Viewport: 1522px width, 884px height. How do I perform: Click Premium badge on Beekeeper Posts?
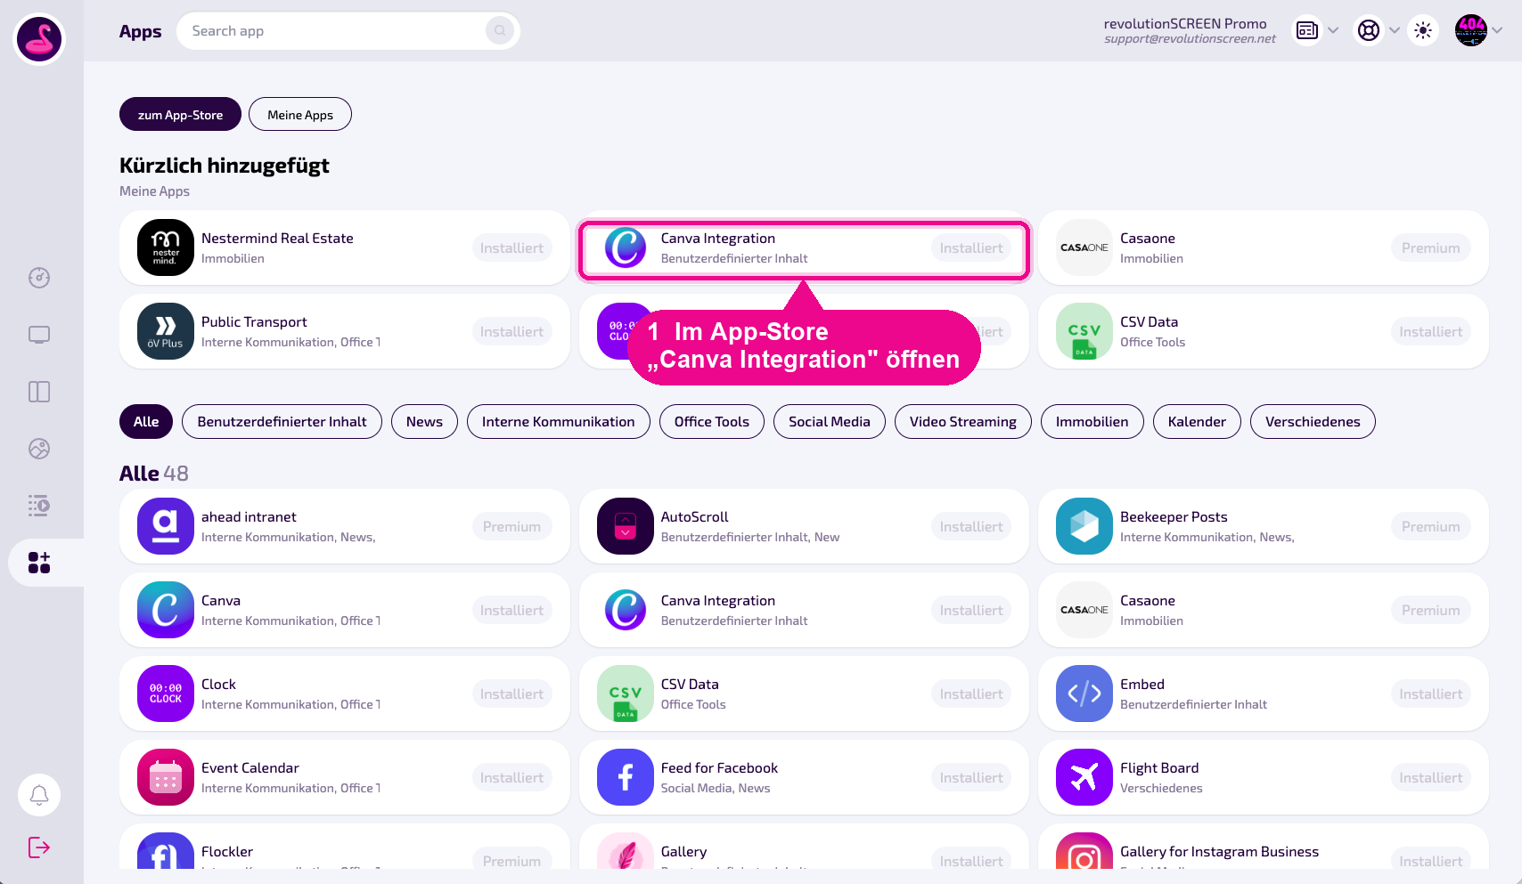pos(1430,526)
